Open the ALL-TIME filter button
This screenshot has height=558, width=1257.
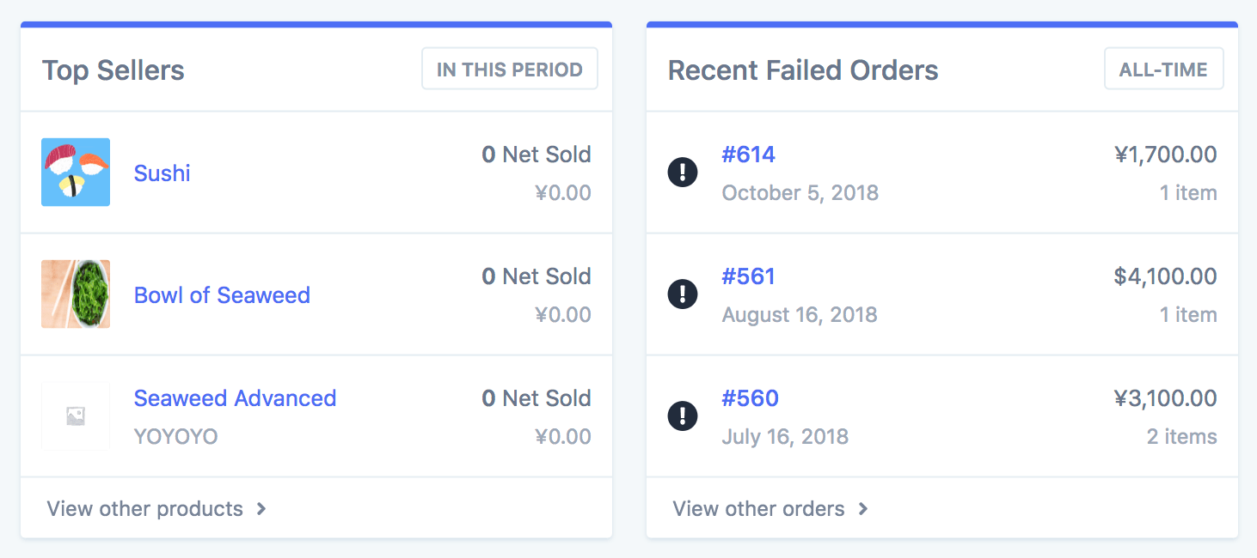coord(1163,70)
